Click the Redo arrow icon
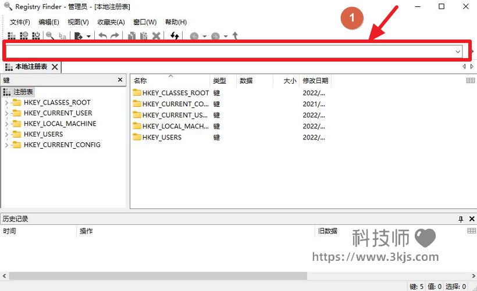 tap(115, 36)
